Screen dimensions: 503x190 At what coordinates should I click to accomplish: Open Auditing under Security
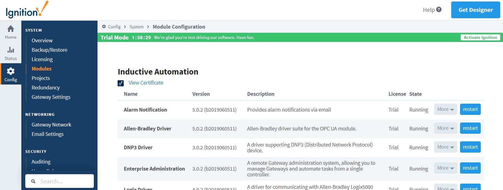(41, 162)
